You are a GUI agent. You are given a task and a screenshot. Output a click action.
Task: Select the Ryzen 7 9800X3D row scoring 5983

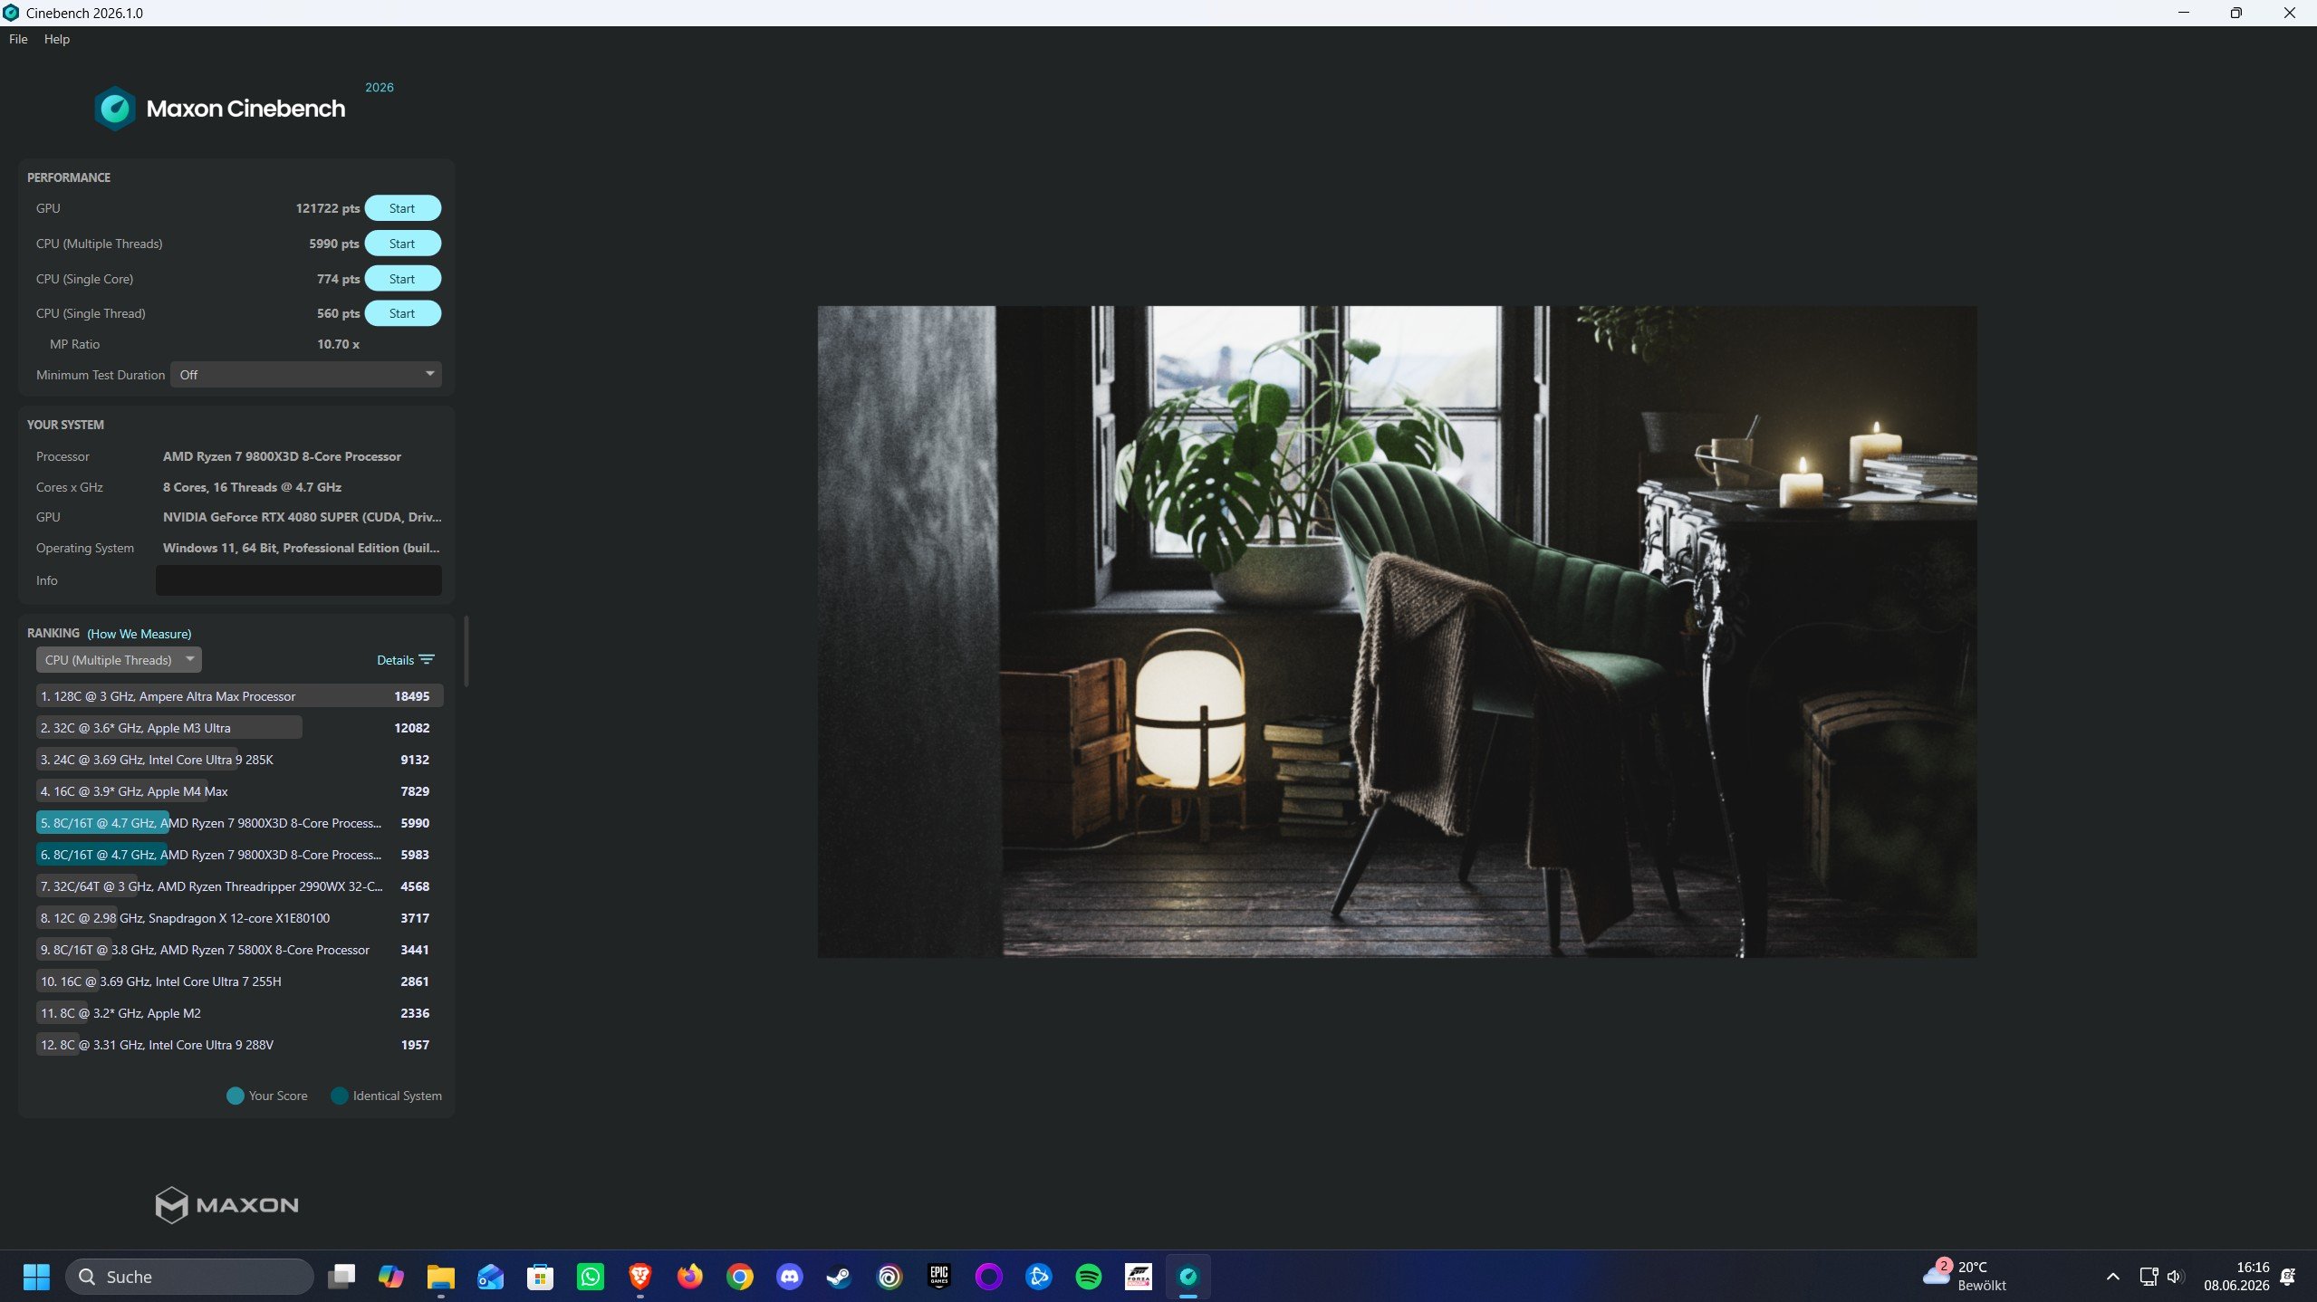click(240, 855)
